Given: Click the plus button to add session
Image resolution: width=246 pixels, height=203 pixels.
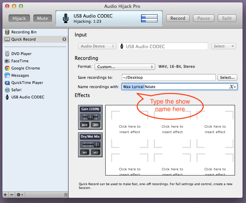Looking at the screenshot, I should click(x=5, y=195).
